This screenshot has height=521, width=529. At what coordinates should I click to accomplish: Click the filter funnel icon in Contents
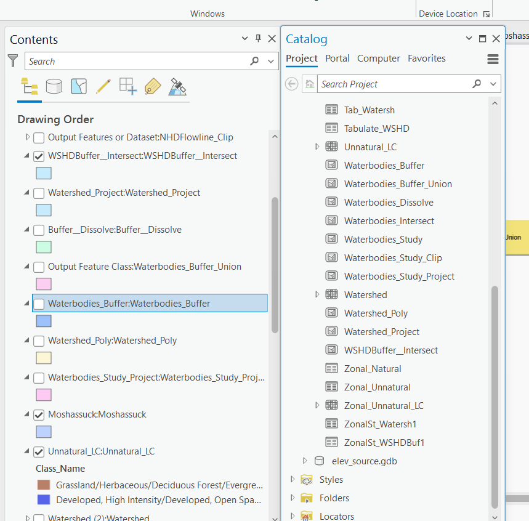[13, 61]
